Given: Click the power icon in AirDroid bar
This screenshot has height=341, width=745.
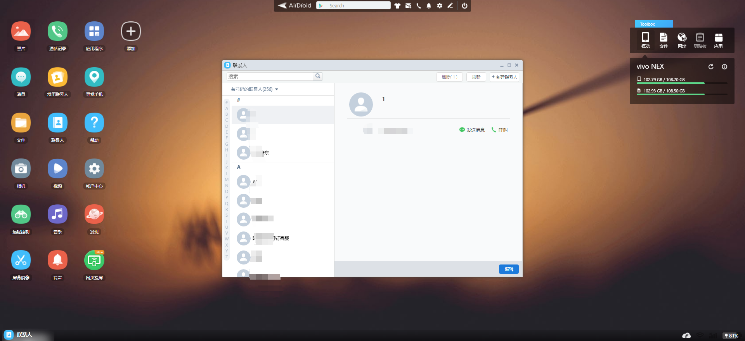Looking at the screenshot, I should [464, 6].
